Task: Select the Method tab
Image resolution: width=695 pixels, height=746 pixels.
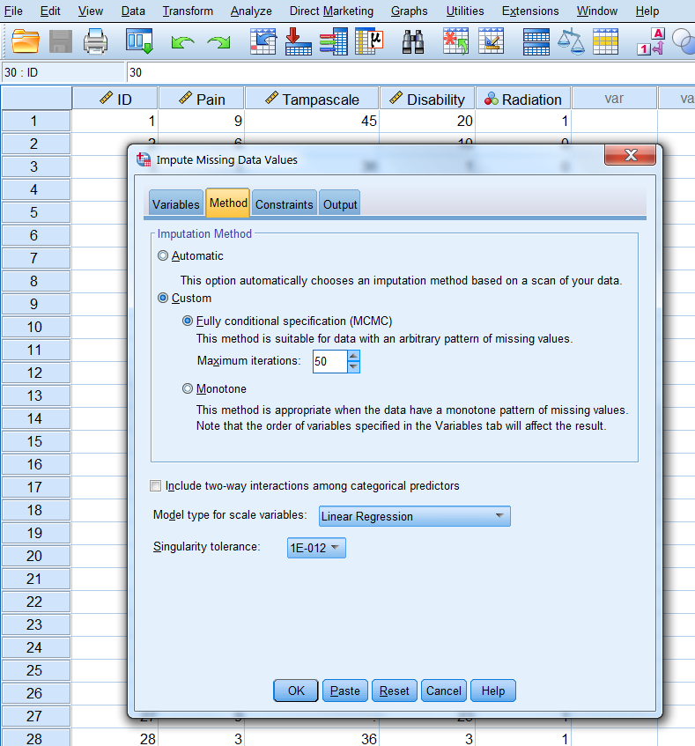Action: click(228, 203)
